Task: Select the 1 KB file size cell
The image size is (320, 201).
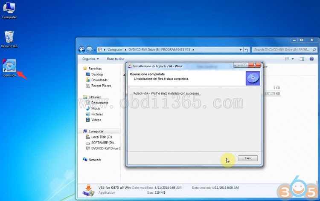Action: point(276,88)
